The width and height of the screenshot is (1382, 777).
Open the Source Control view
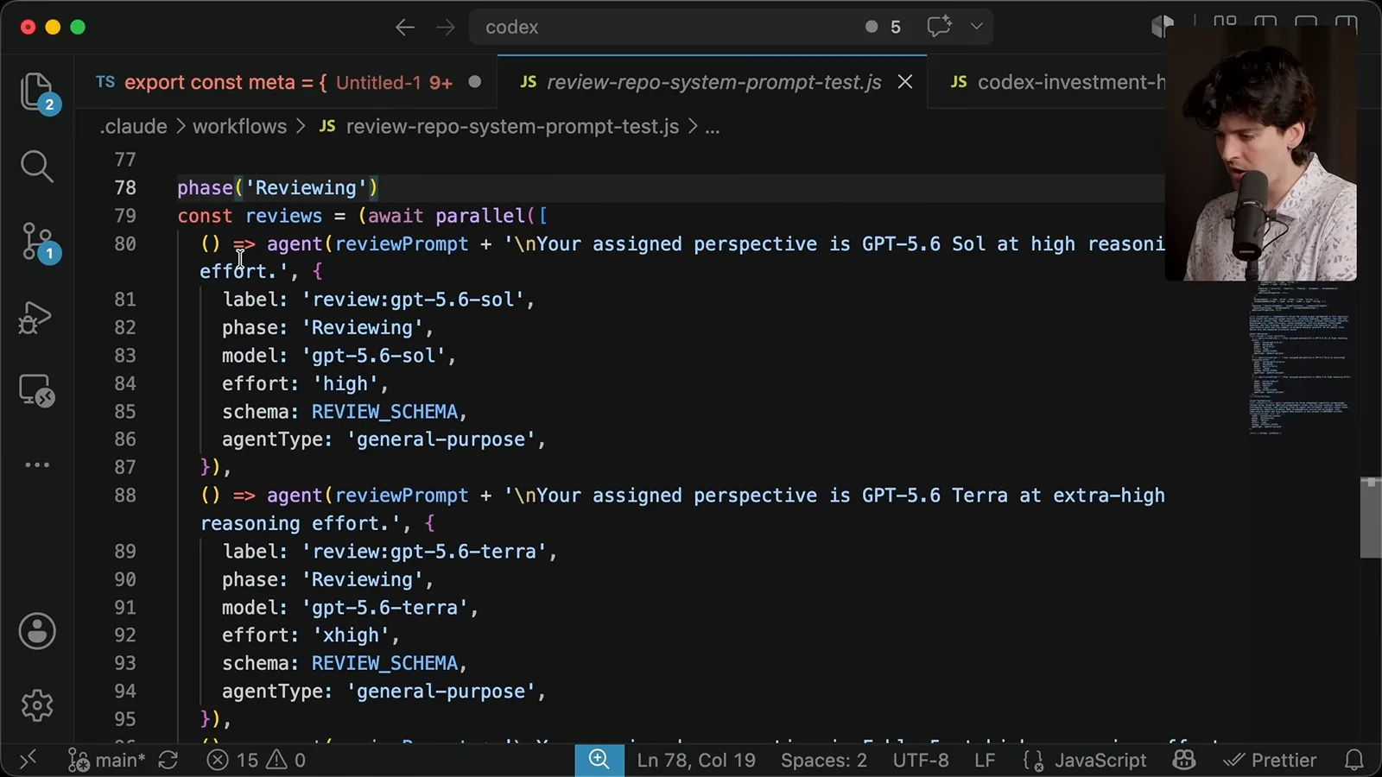coord(37,243)
